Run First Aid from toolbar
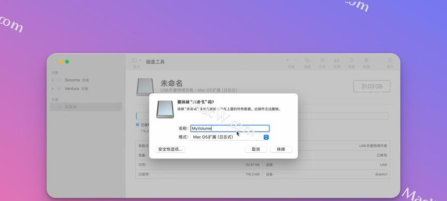 click(307, 60)
